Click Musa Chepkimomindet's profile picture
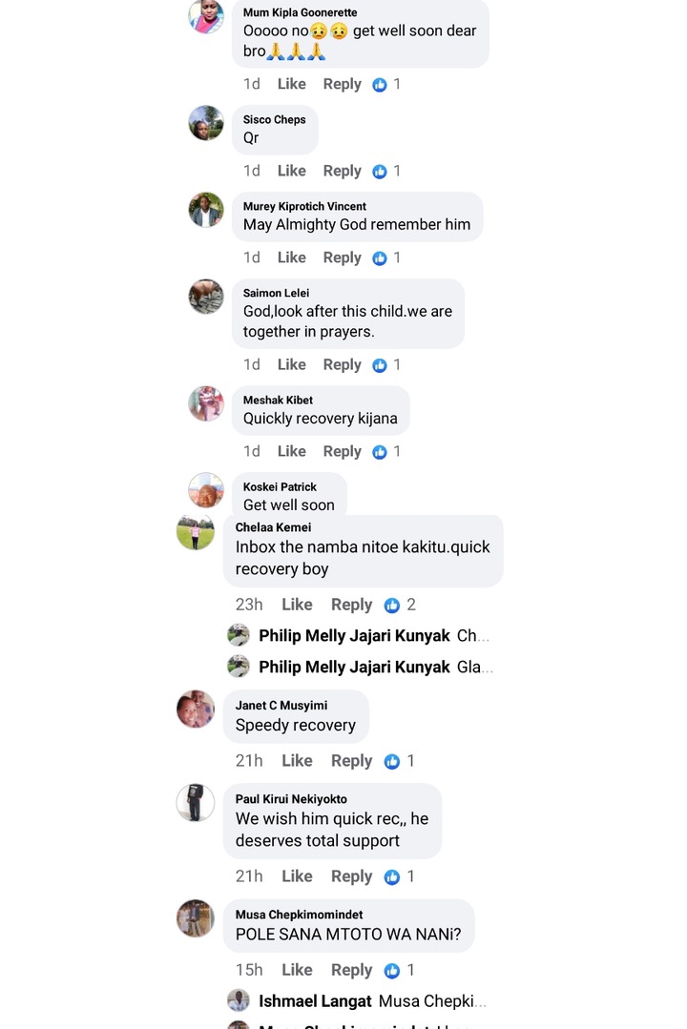This screenshot has height=1029, width=687. (x=196, y=918)
